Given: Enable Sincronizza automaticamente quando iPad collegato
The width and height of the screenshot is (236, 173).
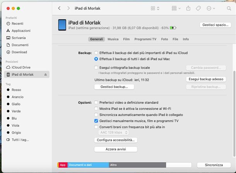Looking at the screenshot, I should click(x=96, y=115).
